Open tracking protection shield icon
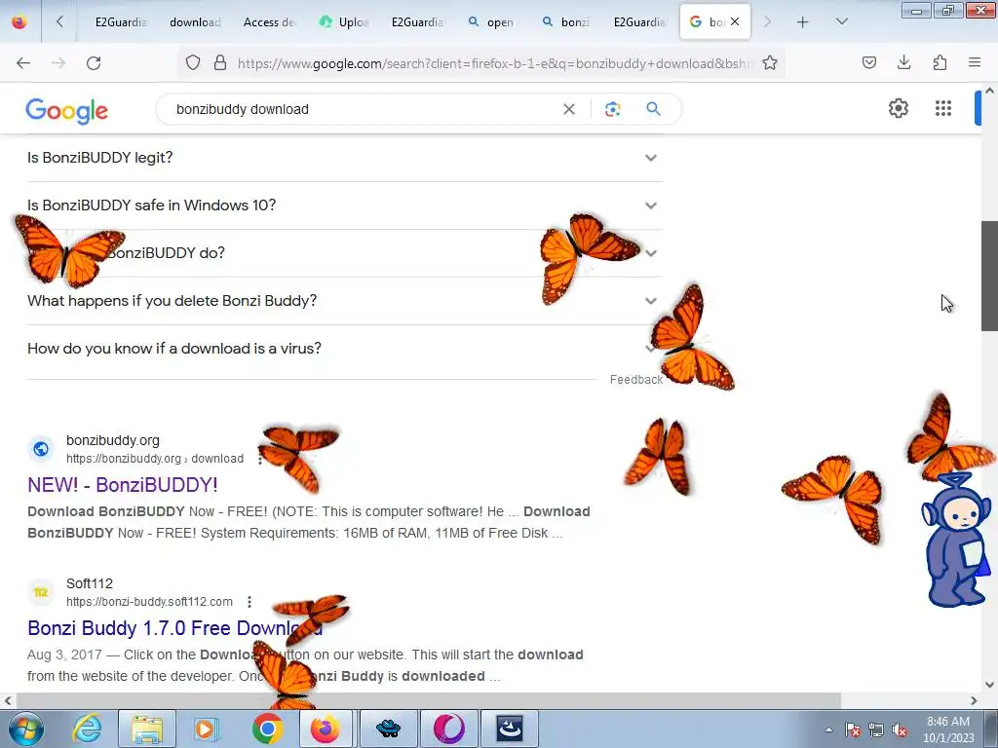The height and width of the screenshot is (748, 998). coord(193,63)
